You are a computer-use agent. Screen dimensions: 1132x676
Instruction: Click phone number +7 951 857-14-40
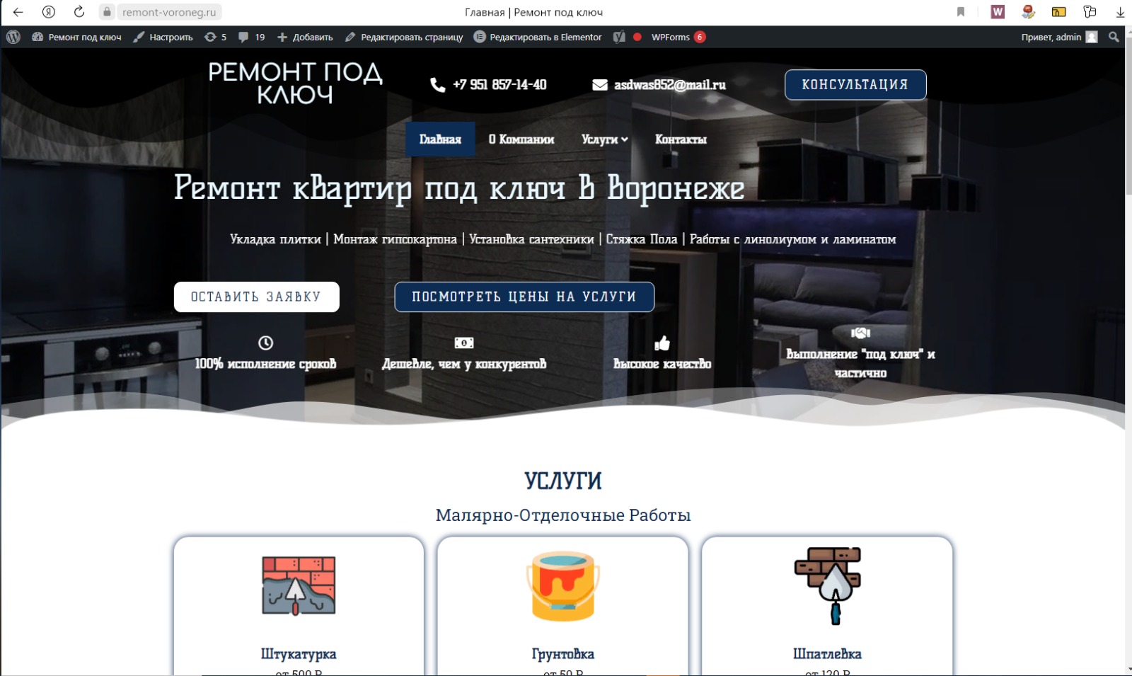(x=499, y=85)
